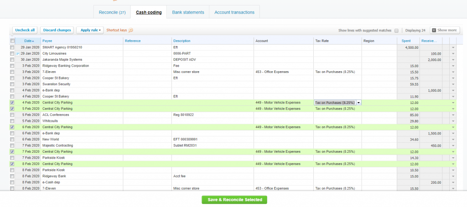This screenshot has width=467, height=207.
Task: Open the row arrow for Majestic Contracting
Action: click(x=453, y=145)
